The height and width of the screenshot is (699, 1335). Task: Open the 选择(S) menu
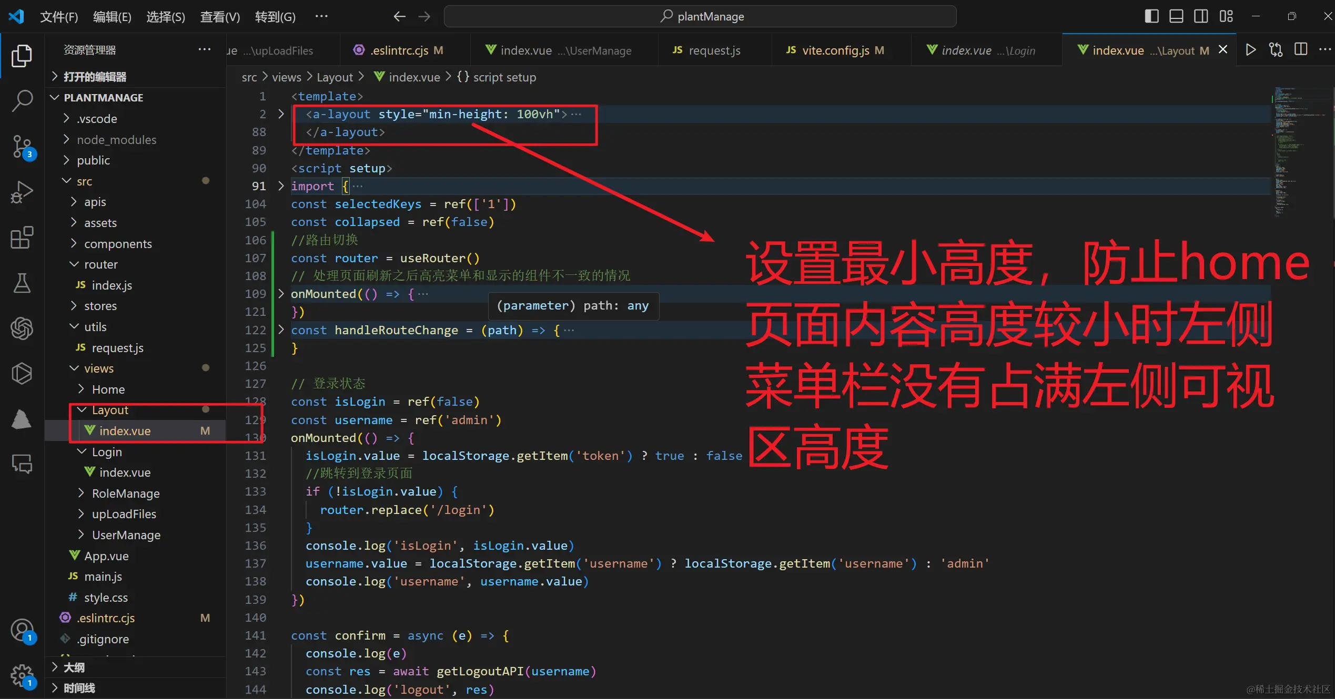(166, 17)
